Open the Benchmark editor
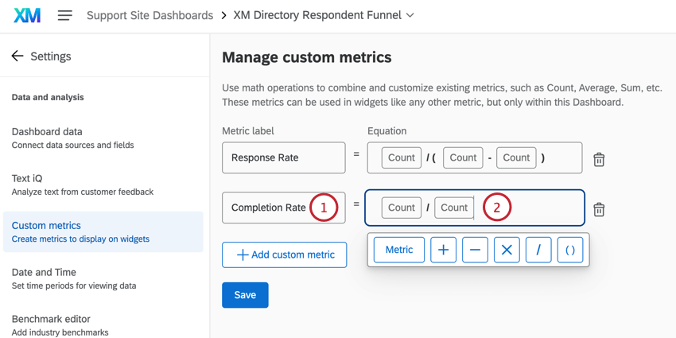 click(x=51, y=319)
